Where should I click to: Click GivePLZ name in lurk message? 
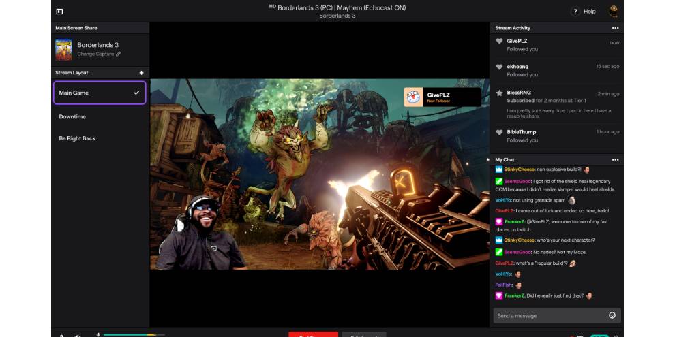click(x=504, y=211)
